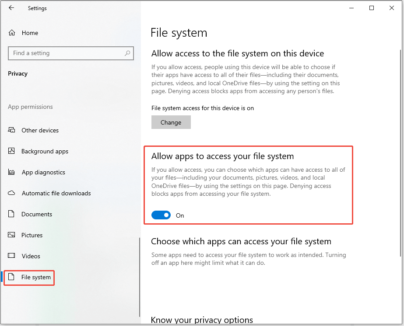This screenshot has height=326, width=404.
Task: Click the Videos sidebar icon
Action: tap(11, 256)
